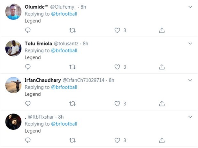This screenshot has width=198, height=148.
Task: Open more options for Olumide's tweet
Action: point(190,7)
